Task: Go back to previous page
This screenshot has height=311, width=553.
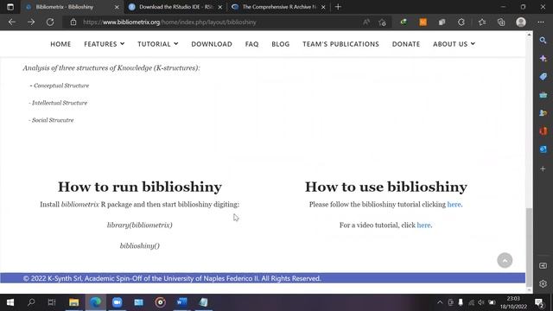Action: (12, 22)
